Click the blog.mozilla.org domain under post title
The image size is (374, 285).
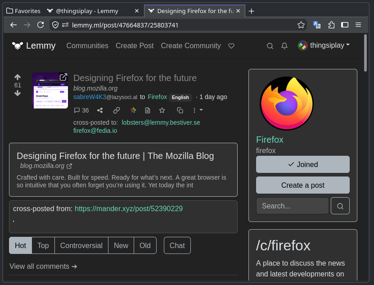point(95,88)
